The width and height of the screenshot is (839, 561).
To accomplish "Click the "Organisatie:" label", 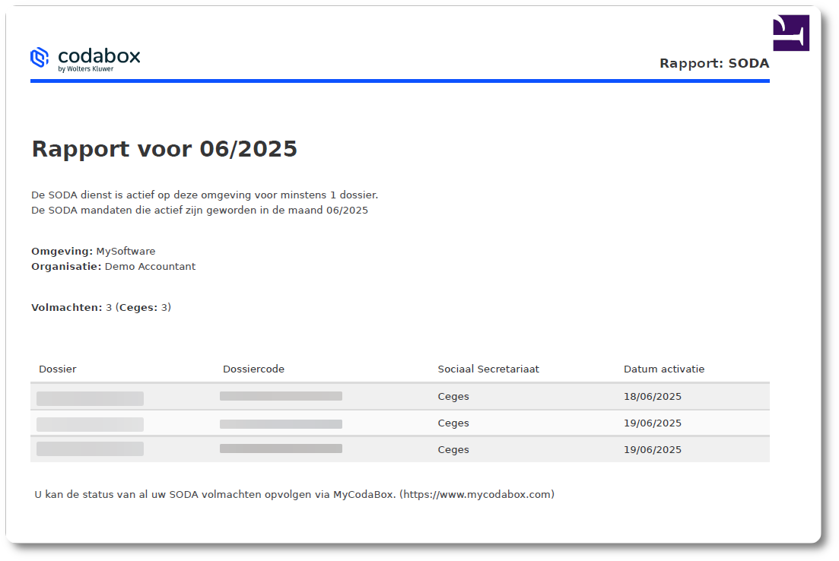I will pyautogui.click(x=66, y=266).
